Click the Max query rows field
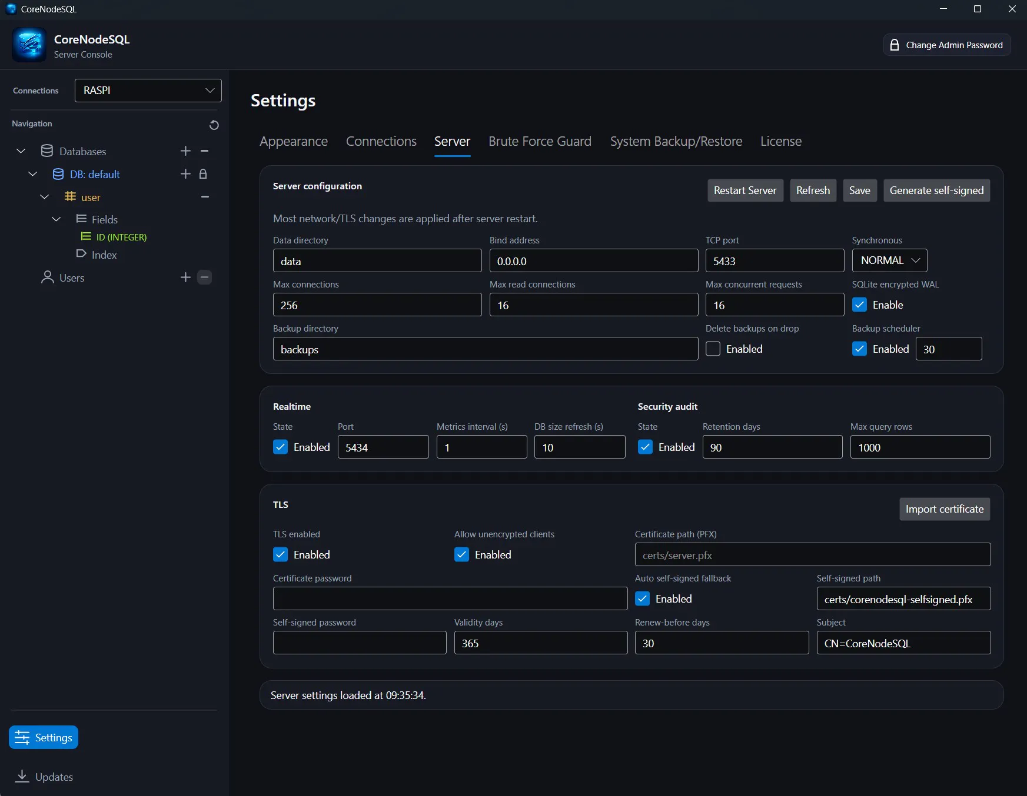 920,447
